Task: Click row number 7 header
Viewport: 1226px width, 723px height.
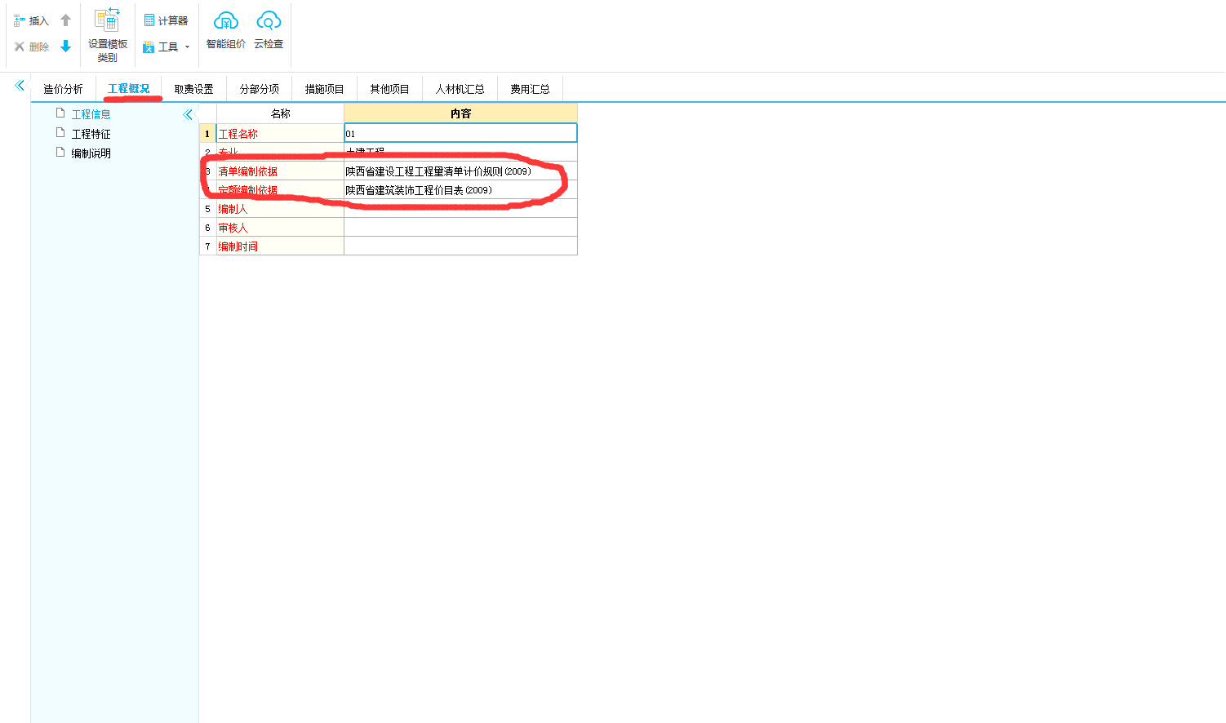Action: 207,246
